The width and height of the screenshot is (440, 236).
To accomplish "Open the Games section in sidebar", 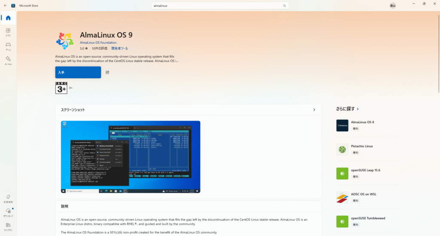I will point(8,46).
